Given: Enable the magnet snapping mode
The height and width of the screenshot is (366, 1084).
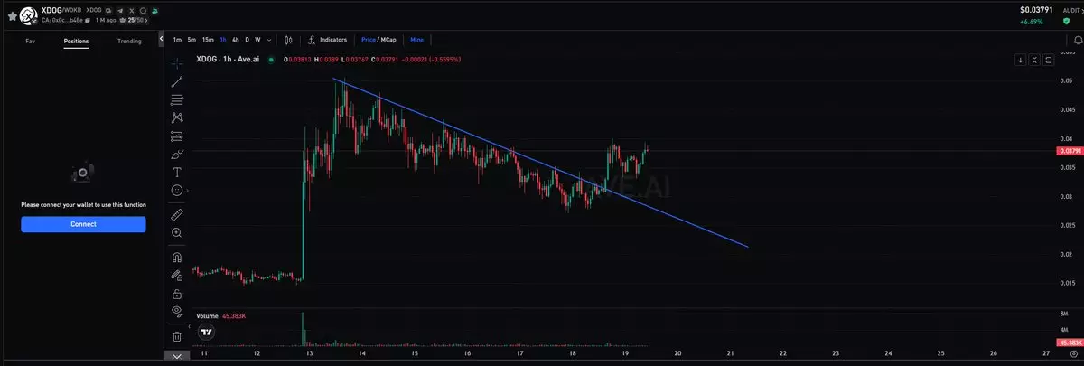Looking at the screenshot, I should click(177, 257).
